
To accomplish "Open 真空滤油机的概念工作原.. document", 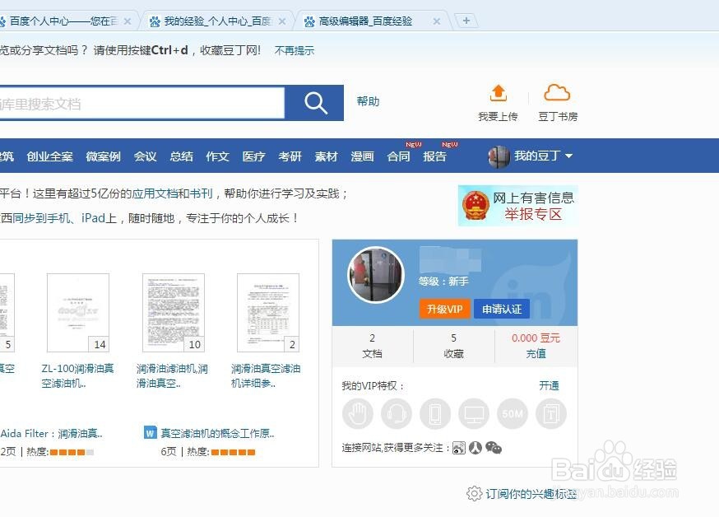I will [x=217, y=433].
